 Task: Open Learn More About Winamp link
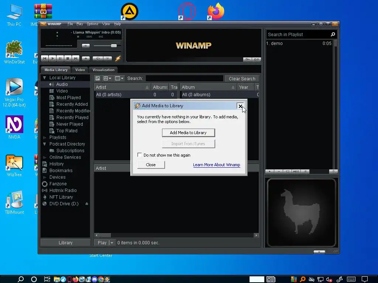[x=216, y=165]
